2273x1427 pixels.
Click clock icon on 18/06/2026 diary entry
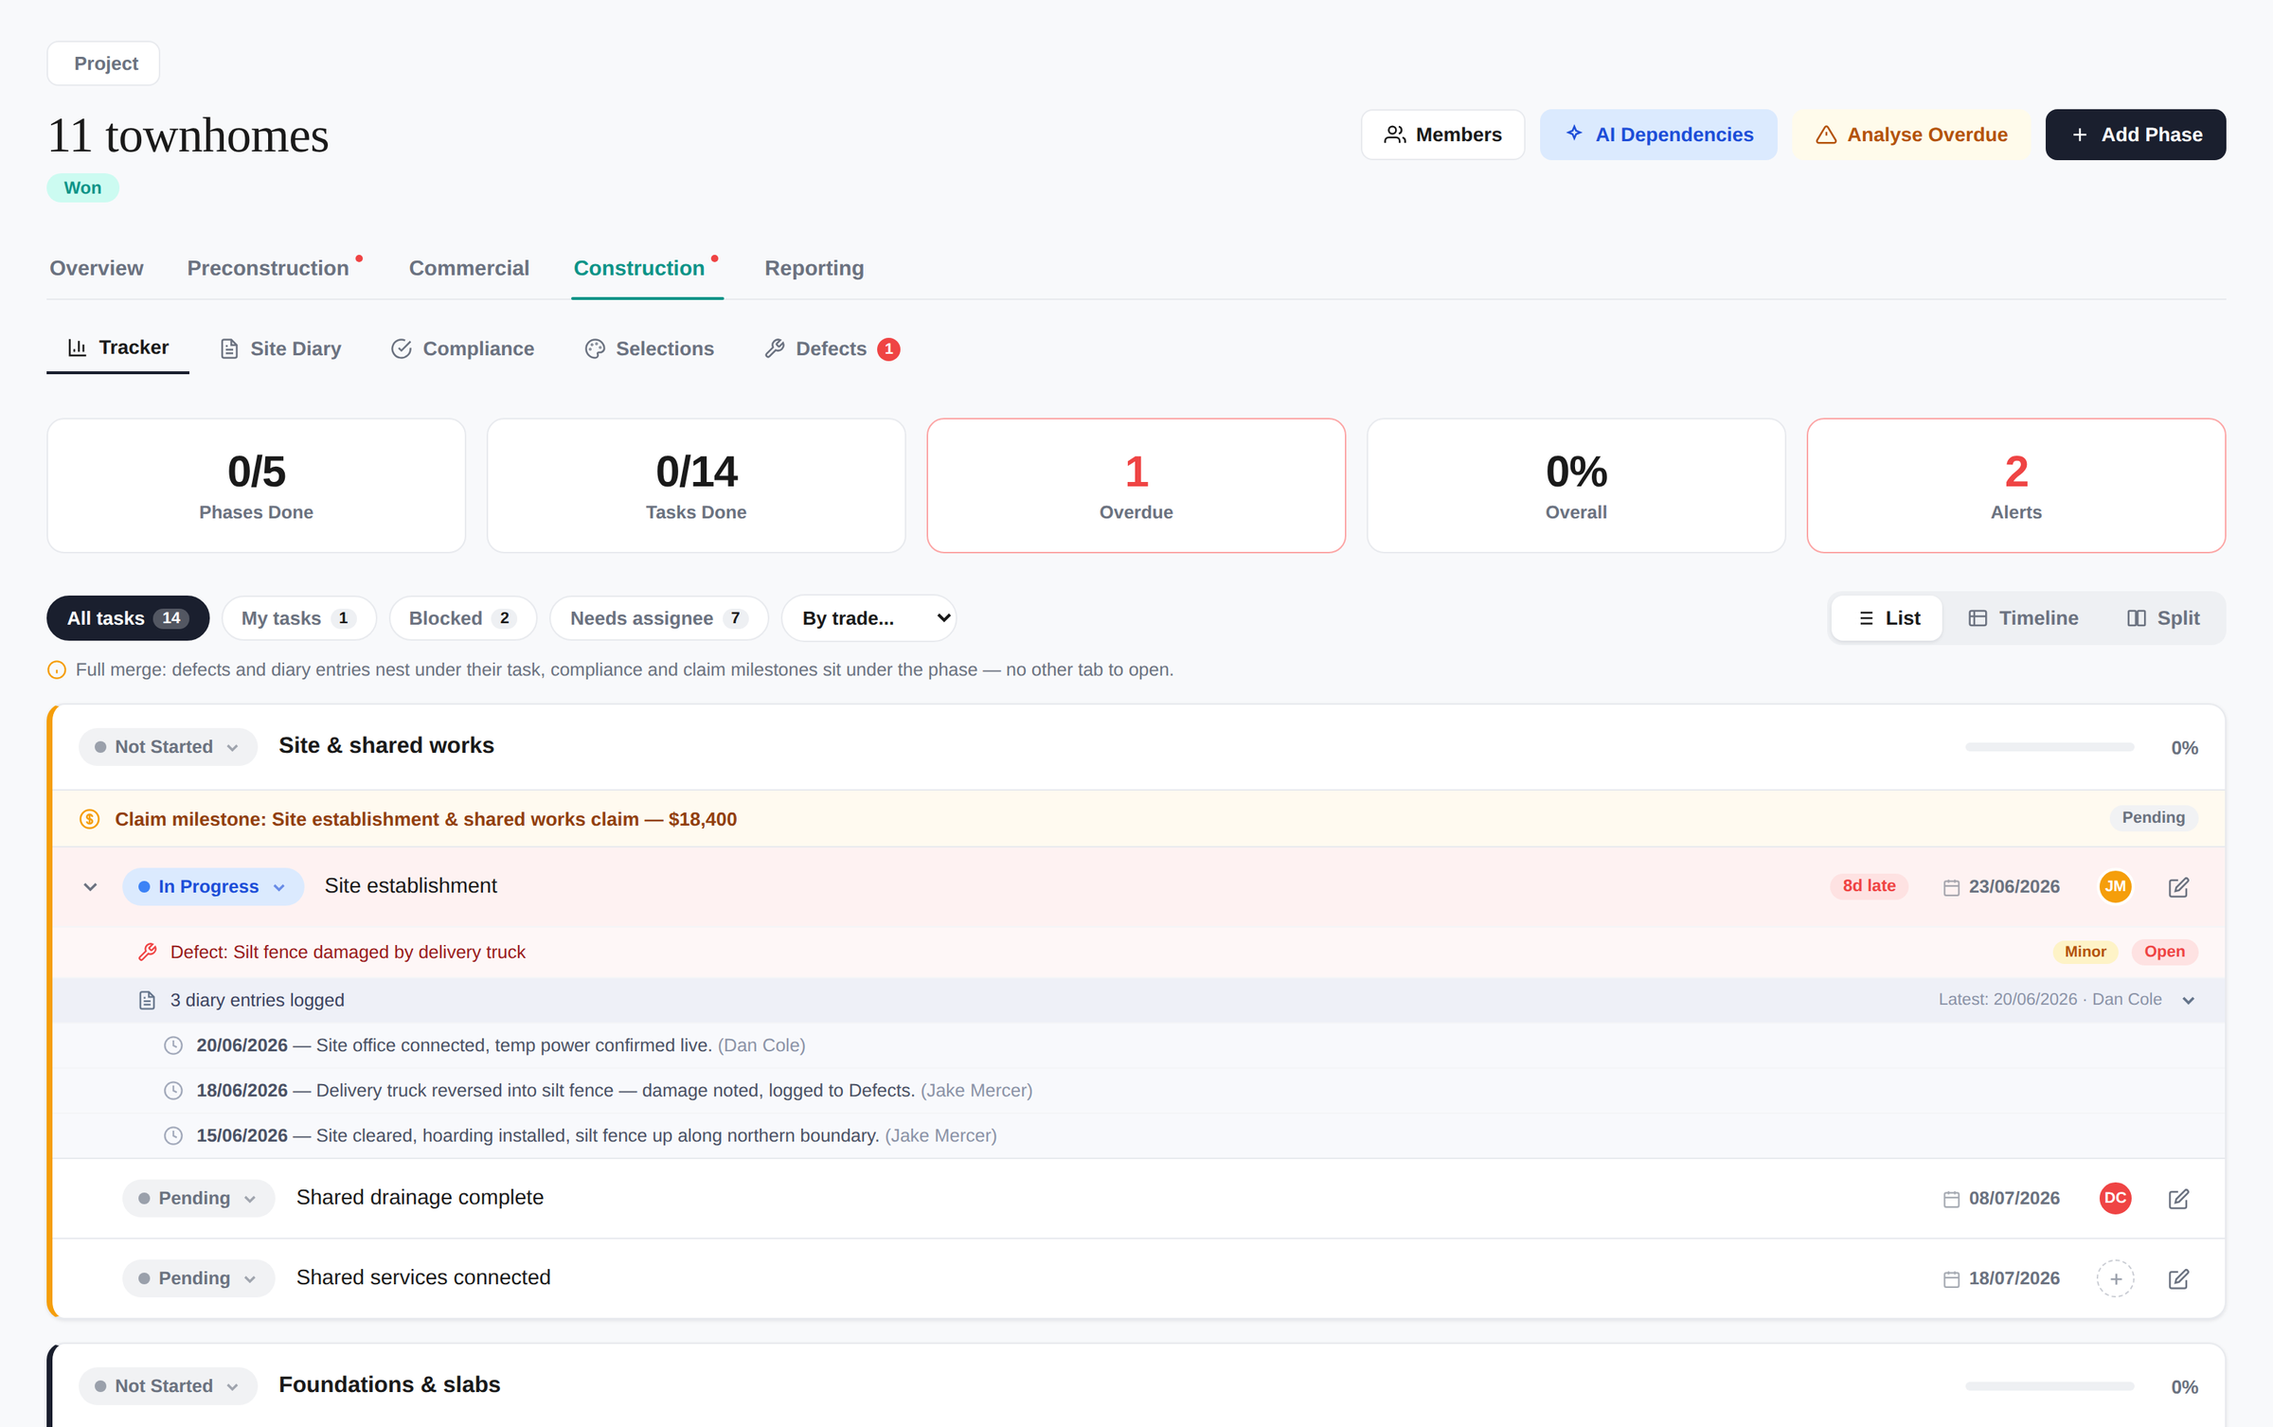coord(173,1091)
